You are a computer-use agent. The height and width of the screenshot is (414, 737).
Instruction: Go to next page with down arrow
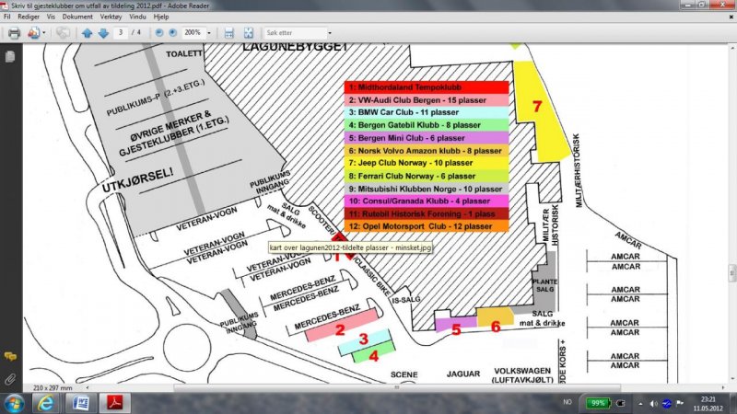coord(102,33)
